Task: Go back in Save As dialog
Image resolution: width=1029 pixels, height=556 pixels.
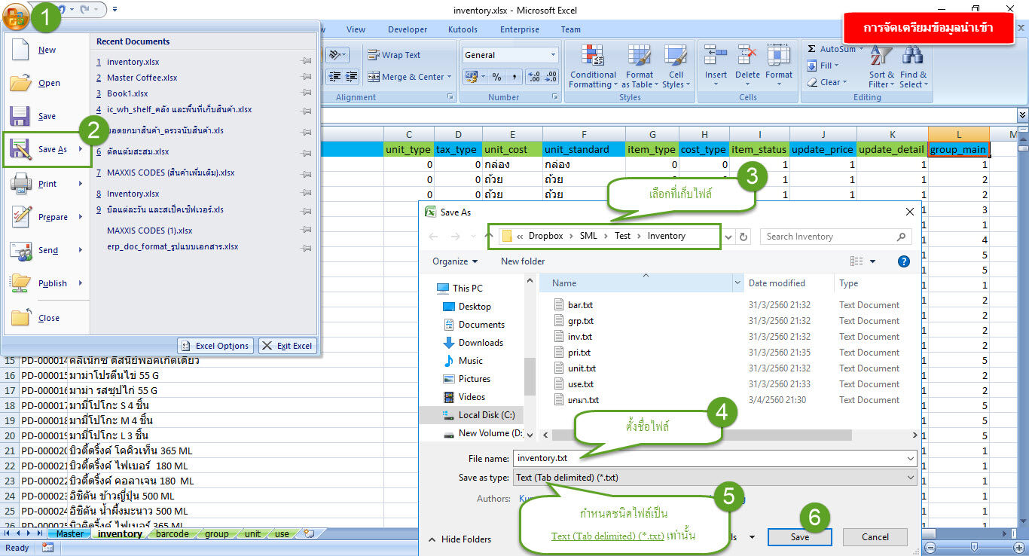Action: click(433, 237)
